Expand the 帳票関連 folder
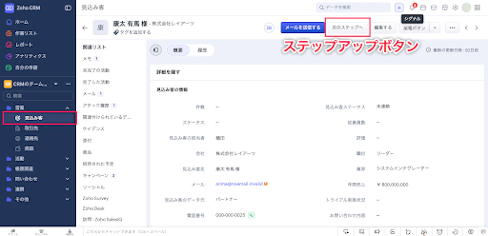 (x=68, y=169)
